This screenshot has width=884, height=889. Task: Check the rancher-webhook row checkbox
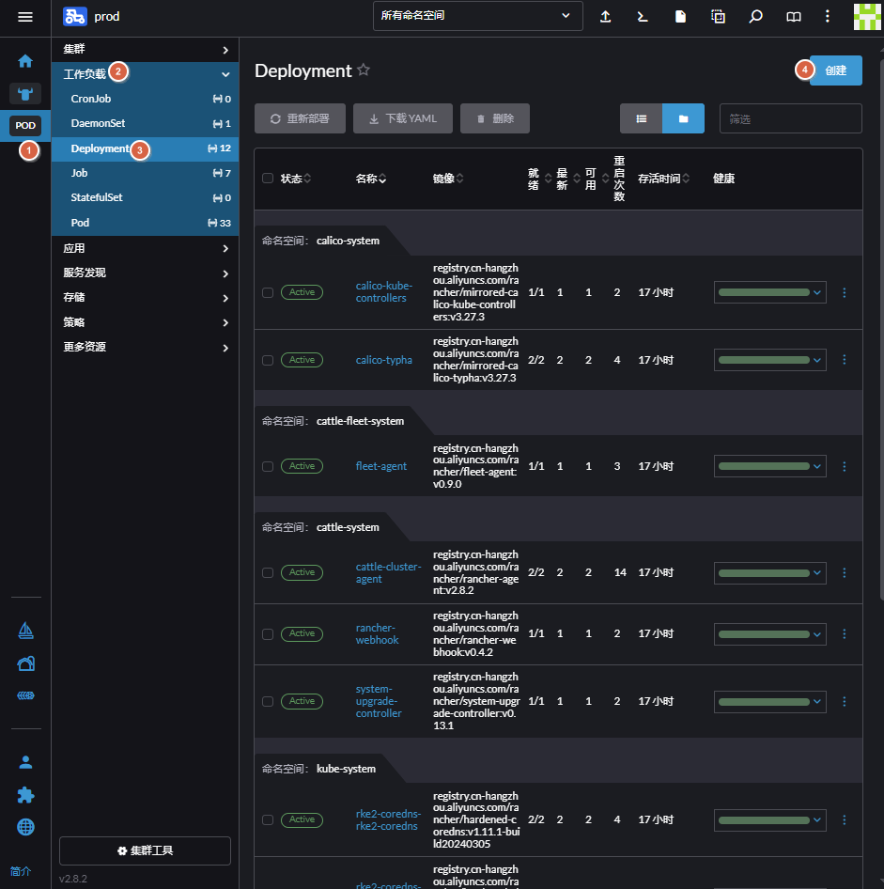tap(268, 634)
